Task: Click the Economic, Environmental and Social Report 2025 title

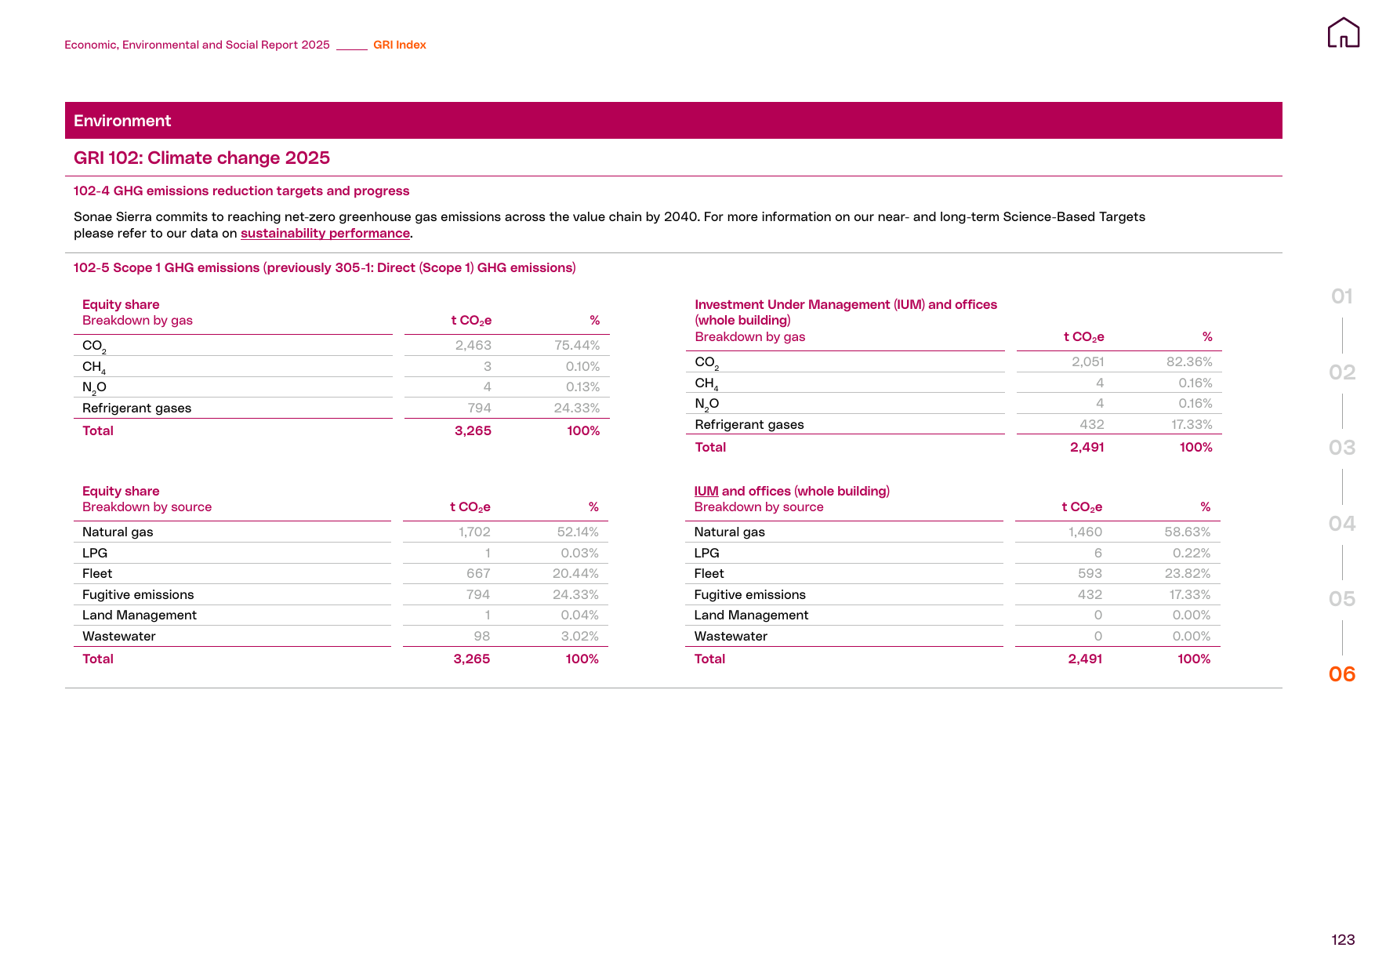Action: coord(197,45)
